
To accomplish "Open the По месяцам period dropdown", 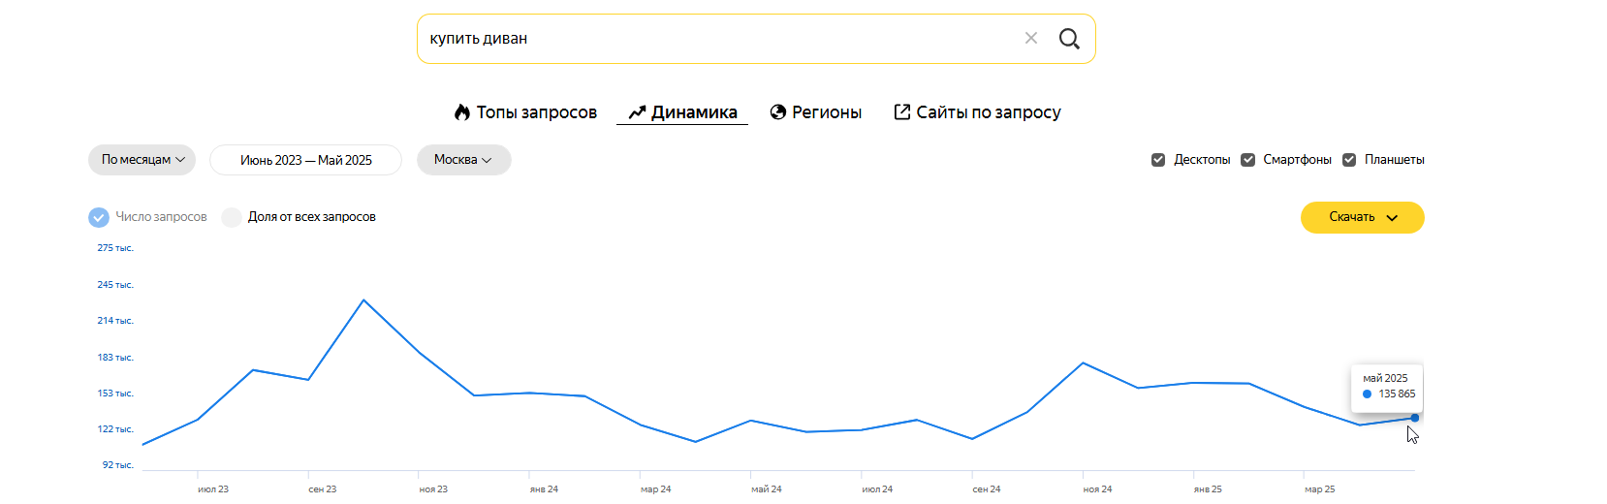I will tap(142, 160).
